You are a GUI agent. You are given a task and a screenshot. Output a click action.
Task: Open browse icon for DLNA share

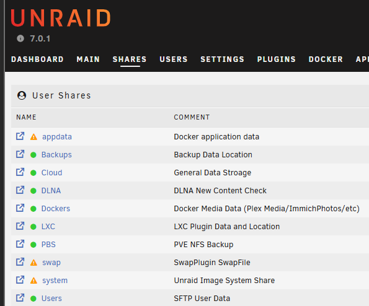pyautogui.click(x=20, y=190)
